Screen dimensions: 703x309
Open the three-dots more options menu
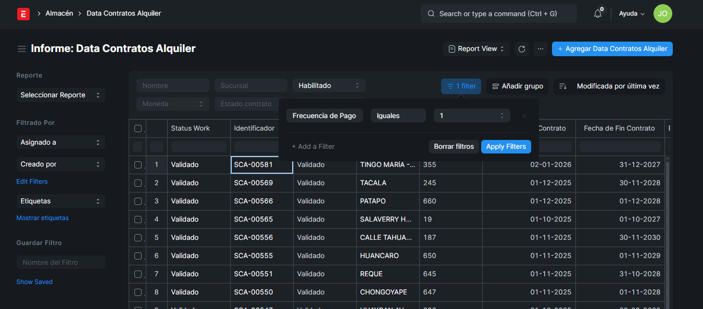click(x=541, y=49)
